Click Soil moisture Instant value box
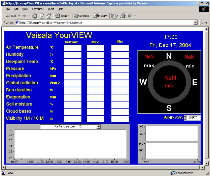This screenshot has height=176, width=210. tap(73, 105)
